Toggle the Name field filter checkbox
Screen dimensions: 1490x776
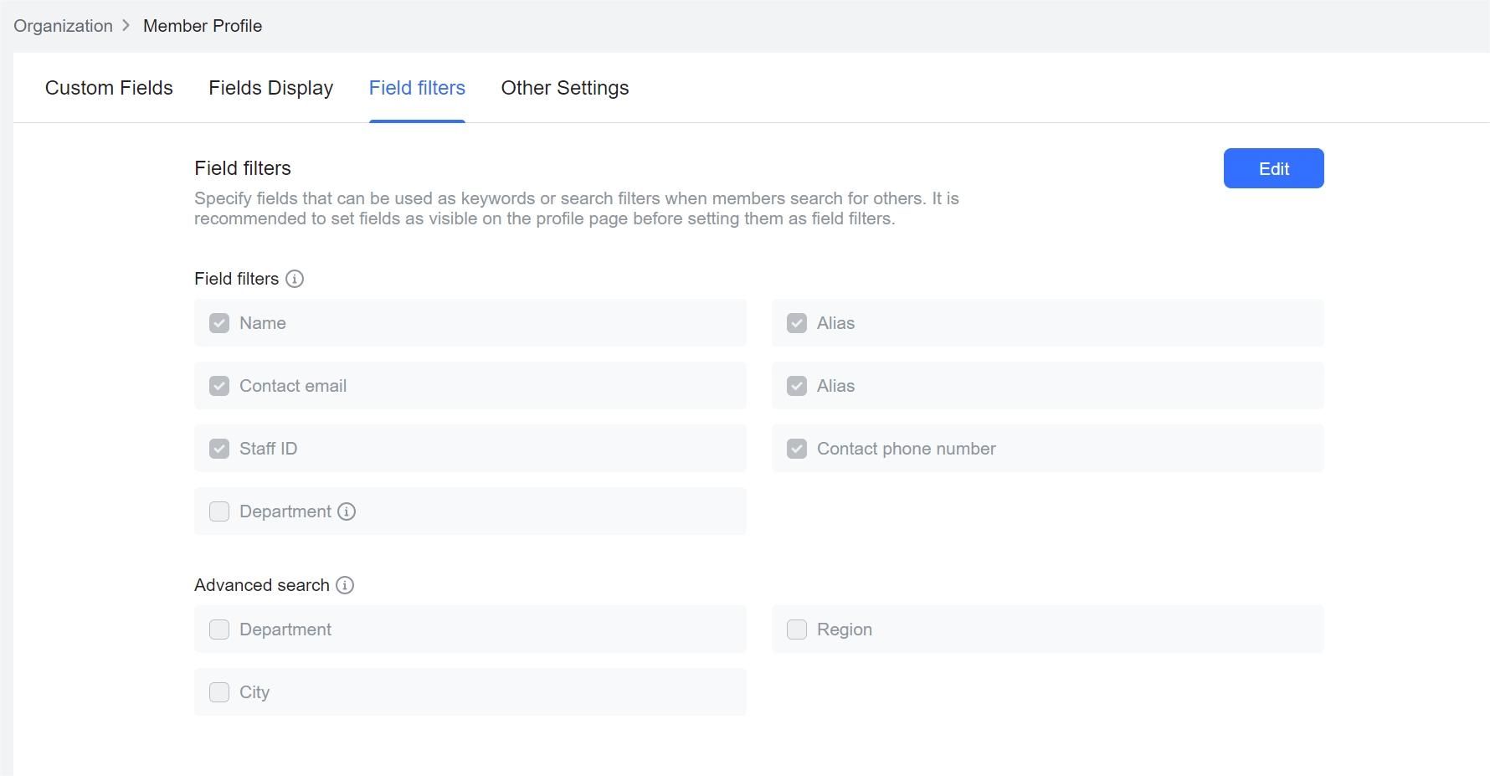pos(218,322)
